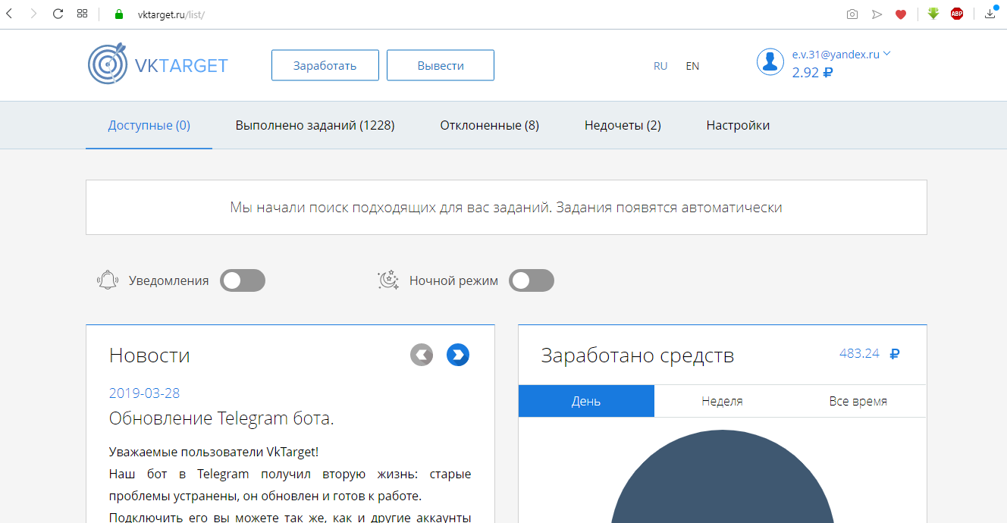Click the user profile avatar icon
The image size is (1007, 523).
point(770,62)
